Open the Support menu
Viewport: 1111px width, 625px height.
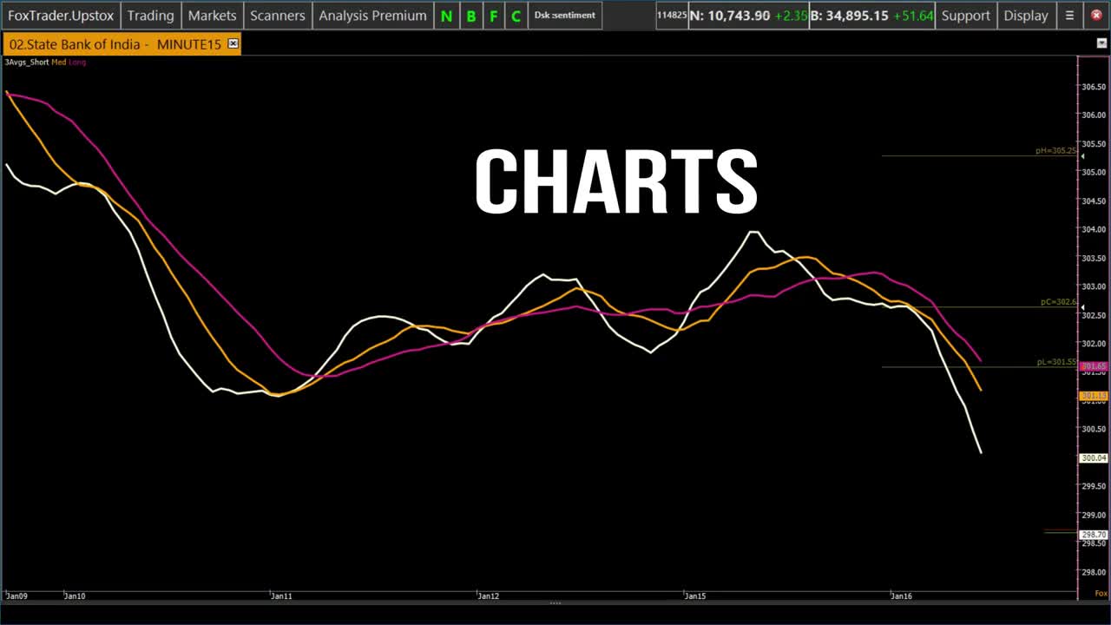[965, 16]
